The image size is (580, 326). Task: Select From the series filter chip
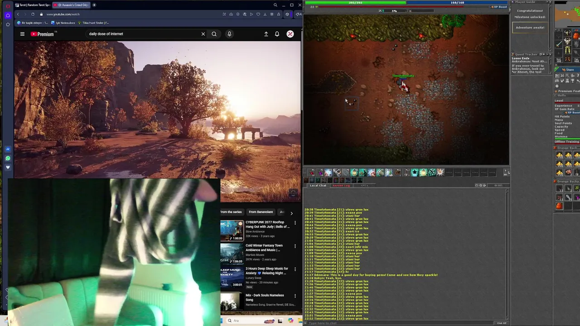[x=231, y=212]
